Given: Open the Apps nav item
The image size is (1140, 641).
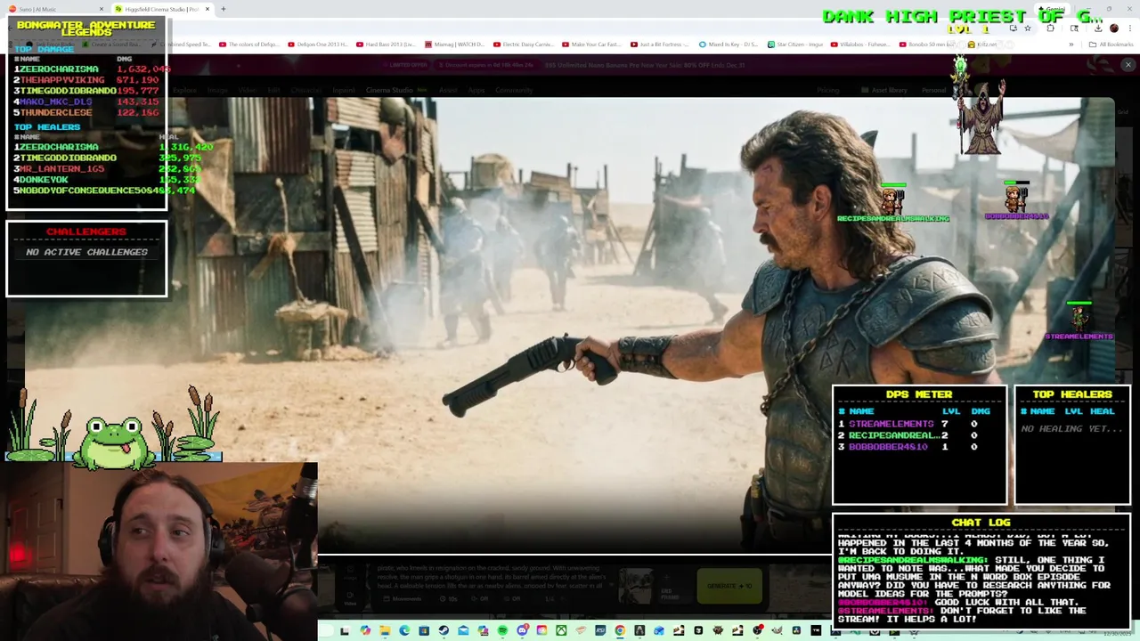Looking at the screenshot, I should (476, 90).
